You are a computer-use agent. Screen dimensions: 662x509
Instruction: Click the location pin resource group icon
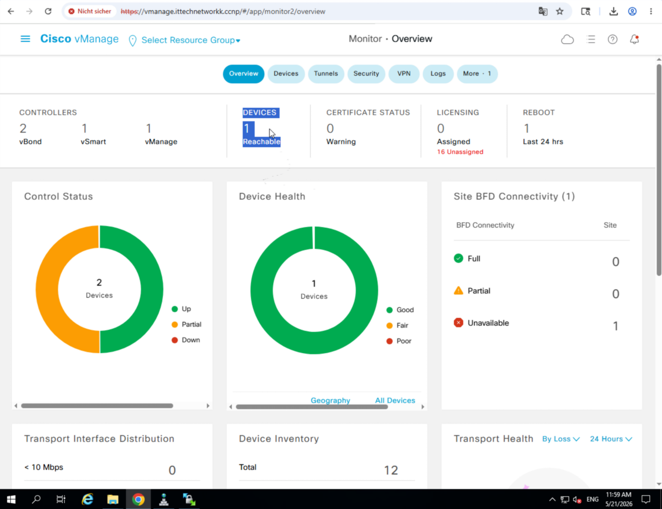(132, 41)
